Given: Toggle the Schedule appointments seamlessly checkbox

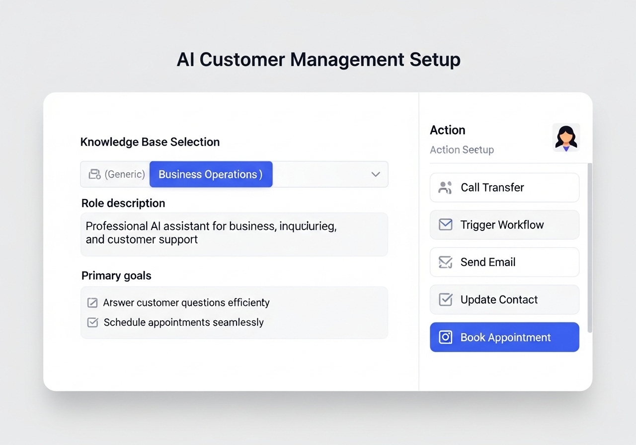Looking at the screenshot, I should (x=92, y=322).
